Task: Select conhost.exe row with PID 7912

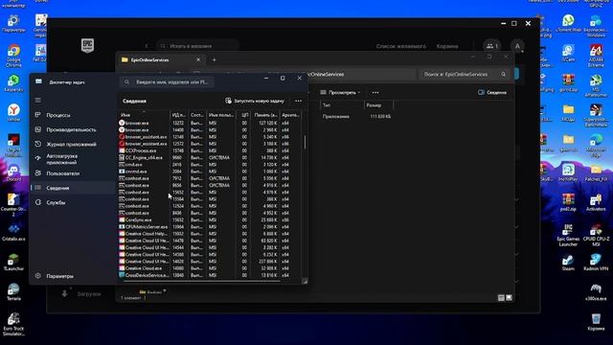Action: point(210,178)
